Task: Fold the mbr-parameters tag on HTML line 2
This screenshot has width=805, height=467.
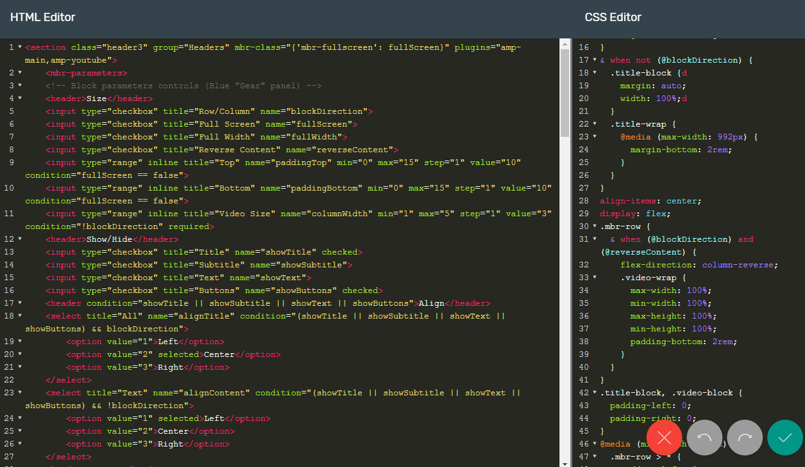Action: pyautogui.click(x=20, y=73)
